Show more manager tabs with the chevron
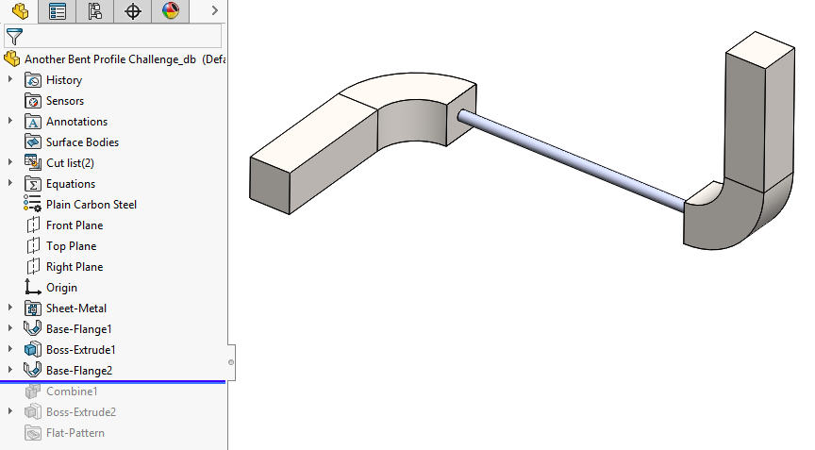This screenshot has width=815, height=450. click(x=215, y=10)
